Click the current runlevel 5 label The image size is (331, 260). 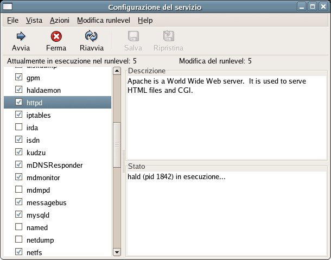click(x=72, y=61)
